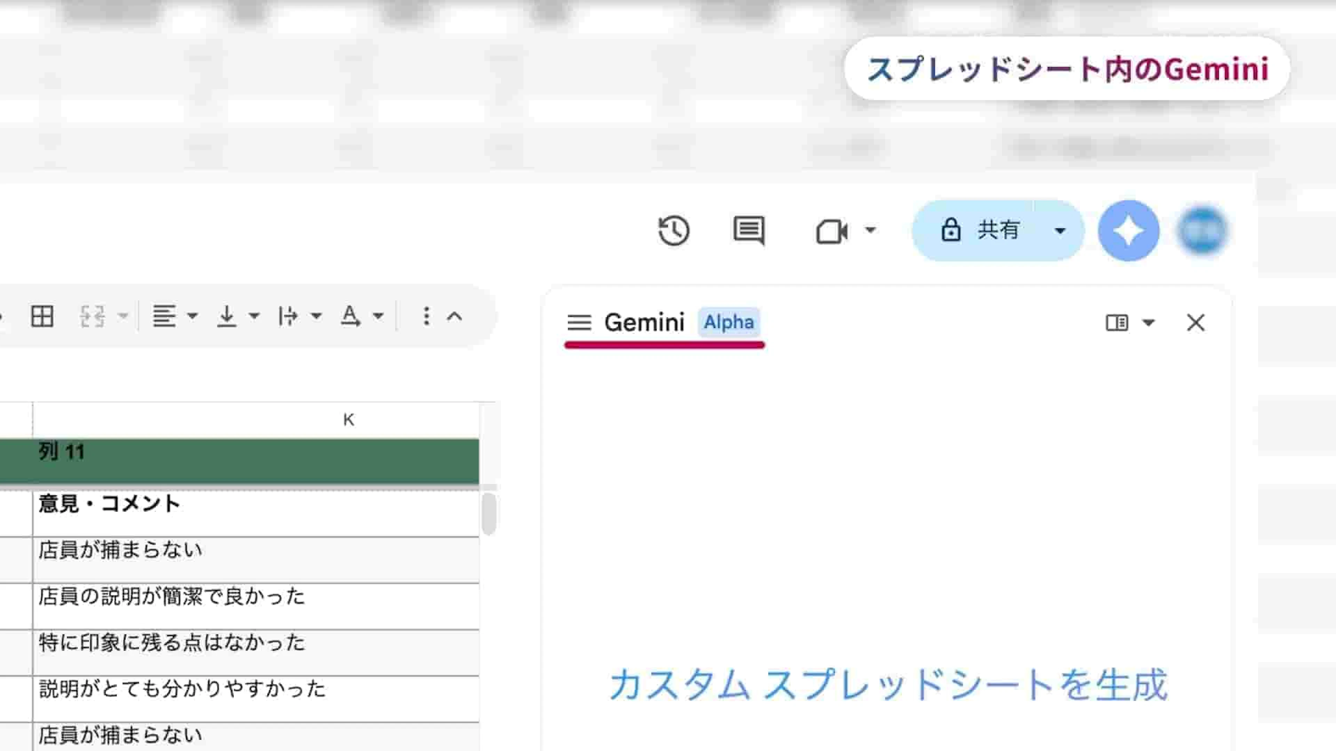Open the comments icon

click(x=748, y=230)
